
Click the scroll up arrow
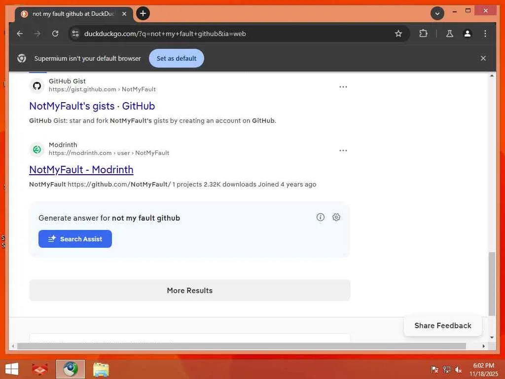click(492, 76)
